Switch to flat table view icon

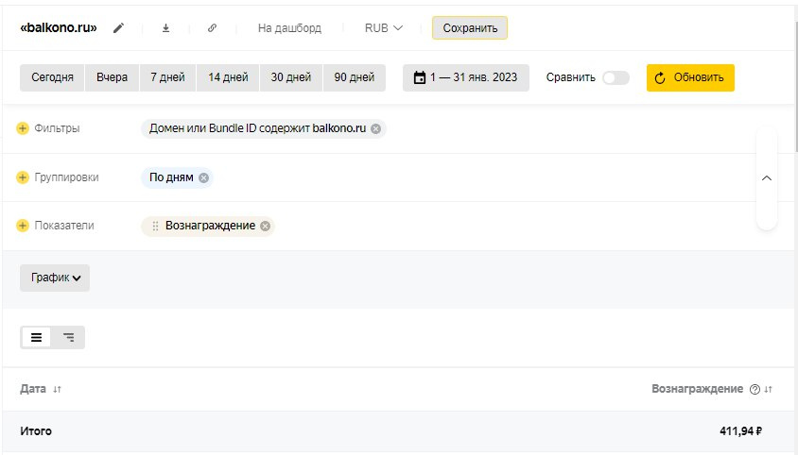tap(36, 337)
